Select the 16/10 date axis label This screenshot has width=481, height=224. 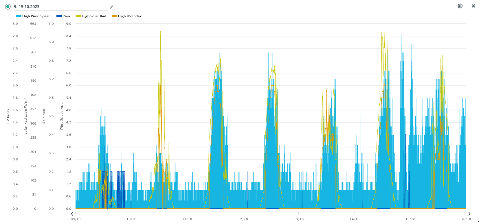pyautogui.click(x=466, y=219)
